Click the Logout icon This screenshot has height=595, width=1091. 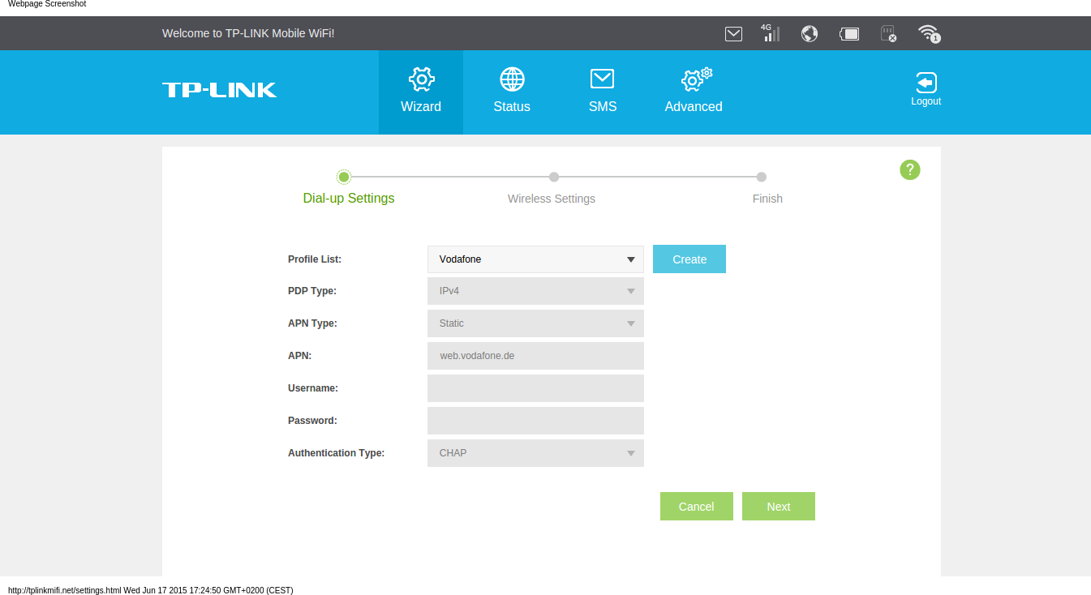pyautogui.click(x=926, y=89)
